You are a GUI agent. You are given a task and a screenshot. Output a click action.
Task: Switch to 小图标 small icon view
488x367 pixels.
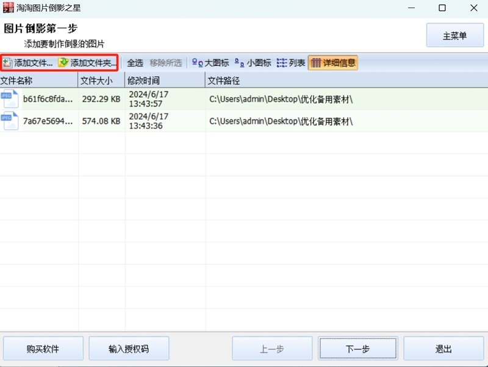pos(253,63)
